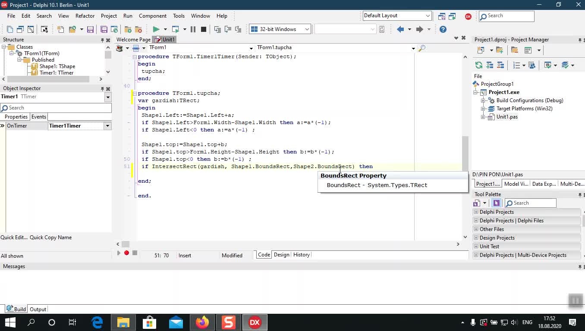Open the TForm1.tupcha method dropdown
This screenshot has height=331, width=585.
(x=413, y=48)
